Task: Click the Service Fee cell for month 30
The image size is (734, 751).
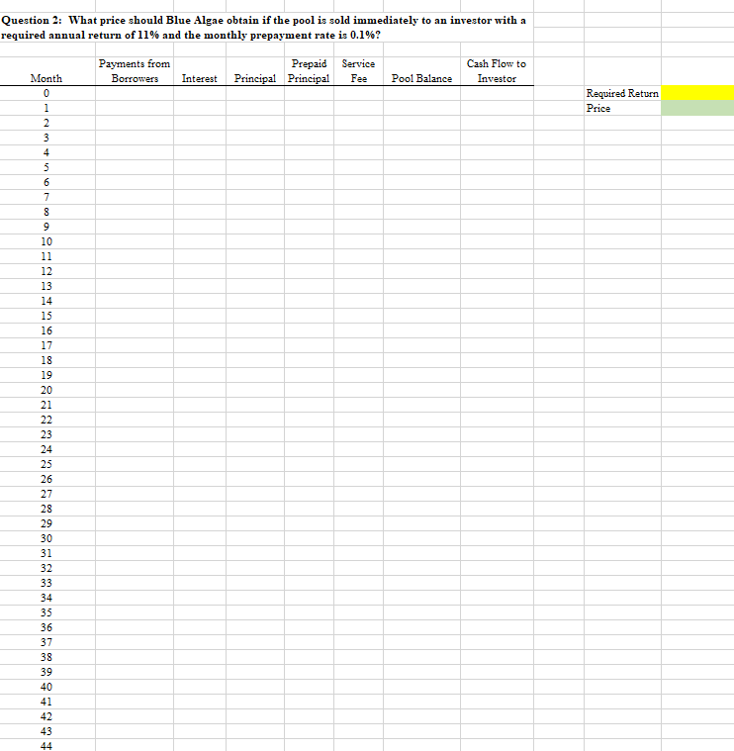Action: click(x=359, y=538)
